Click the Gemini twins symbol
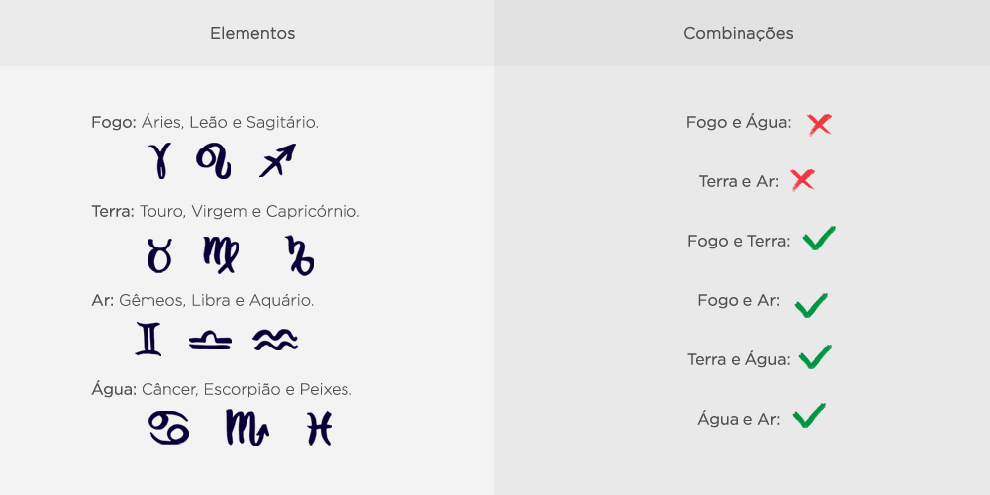Viewport: 990px width, 495px height. 148,340
